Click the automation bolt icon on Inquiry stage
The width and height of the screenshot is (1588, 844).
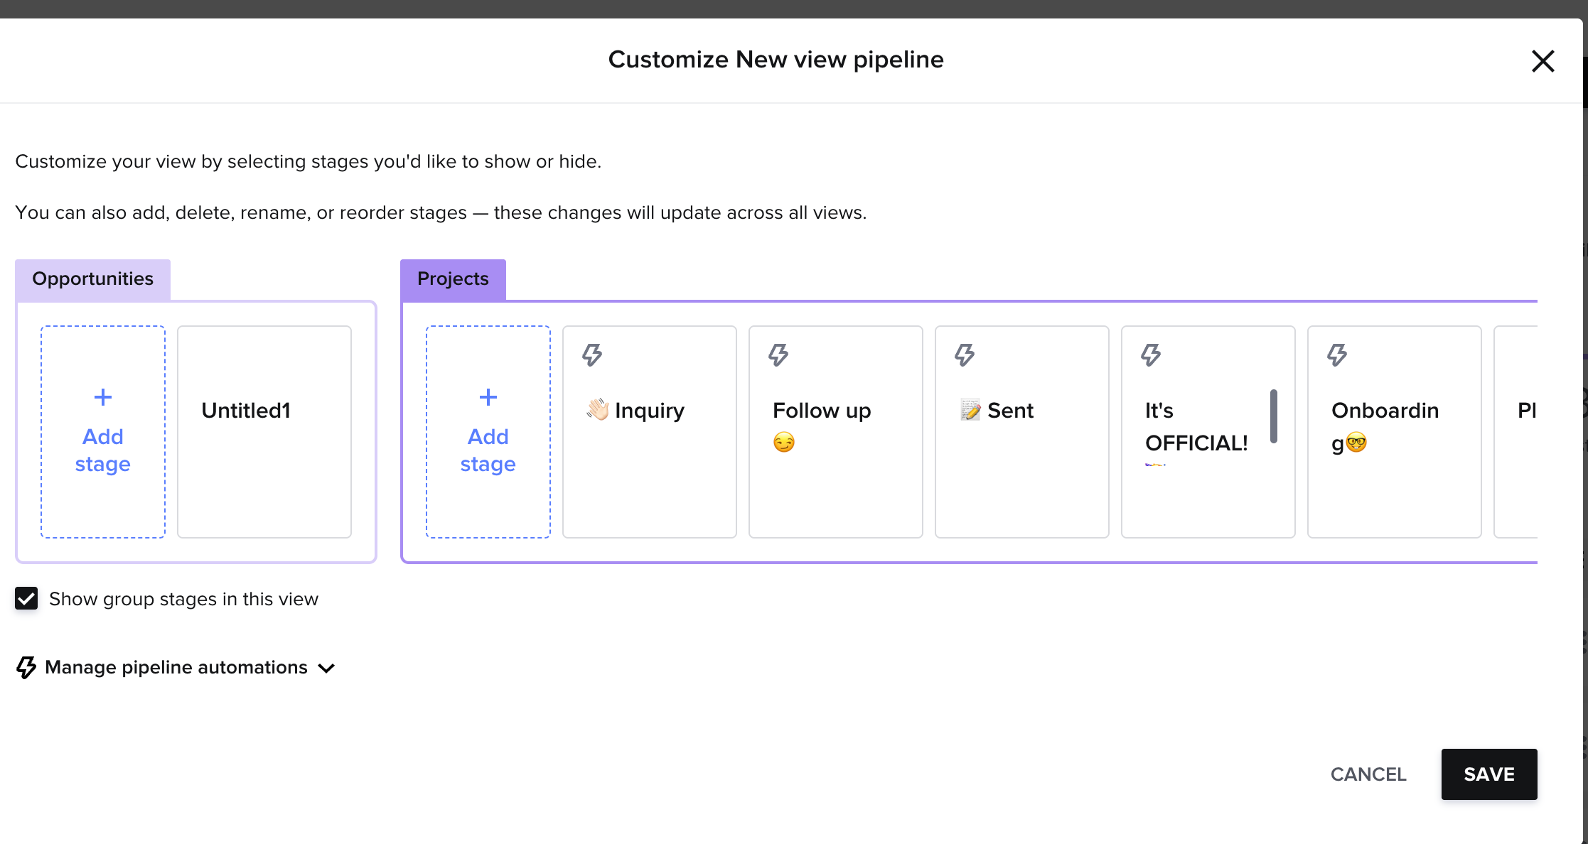(x=592, y=355)
